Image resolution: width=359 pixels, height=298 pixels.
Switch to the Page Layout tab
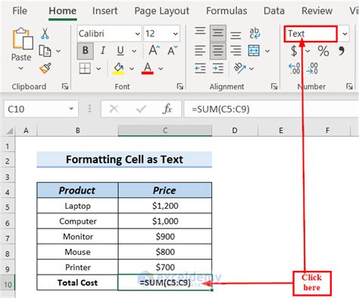pos(161,11)
